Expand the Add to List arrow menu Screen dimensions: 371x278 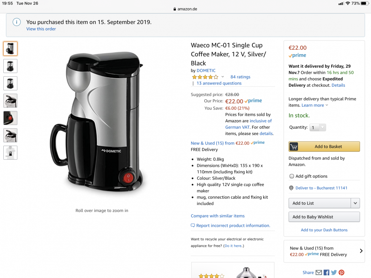point(355,203)
